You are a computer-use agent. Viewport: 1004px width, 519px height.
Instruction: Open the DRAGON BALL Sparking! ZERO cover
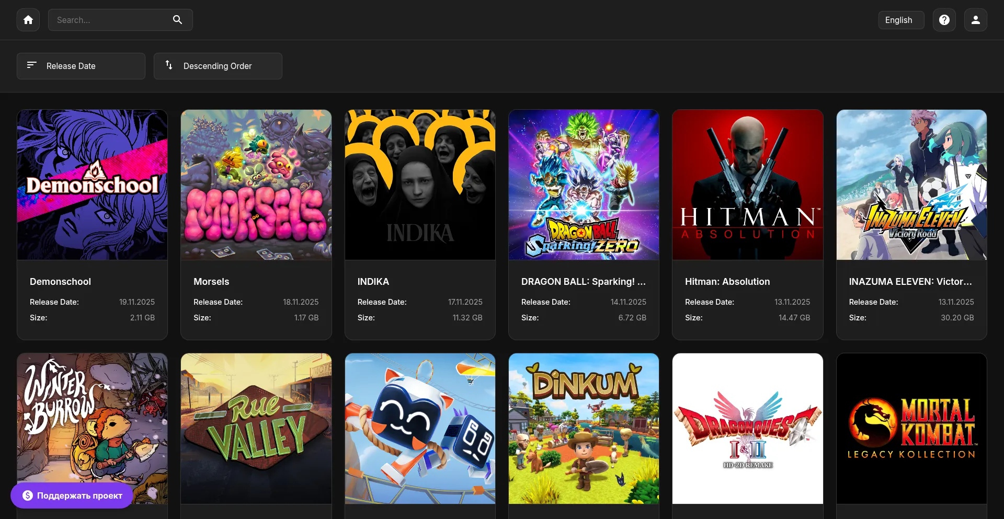tap(584, 184)
